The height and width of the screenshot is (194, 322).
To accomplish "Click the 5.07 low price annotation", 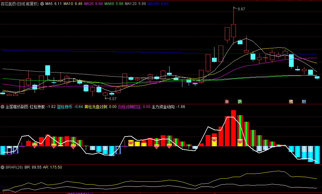I will pyautogui.click(x=113, y=99).
